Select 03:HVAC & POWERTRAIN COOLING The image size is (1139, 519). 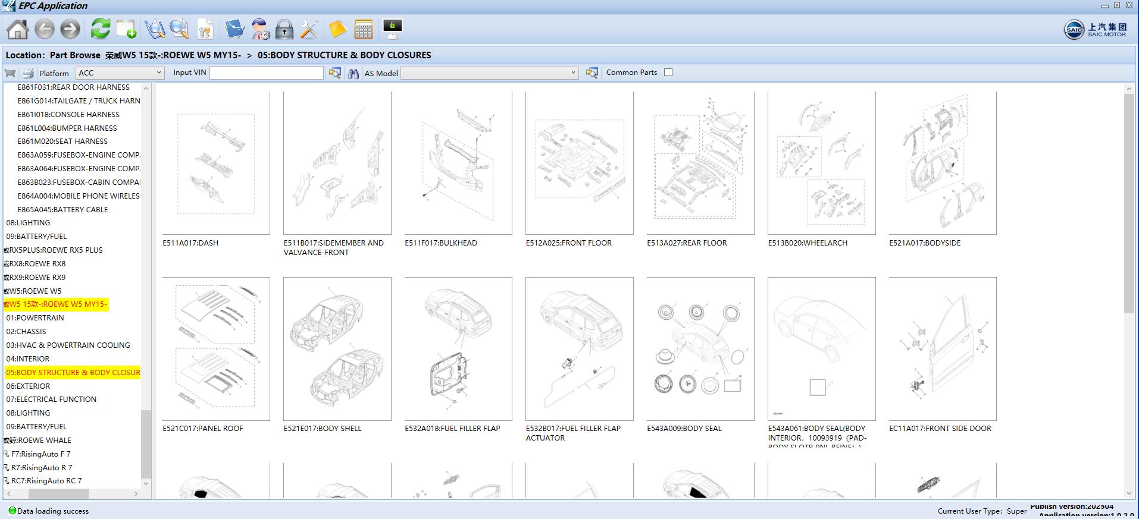pyautogui.click(x=68, y=345)
